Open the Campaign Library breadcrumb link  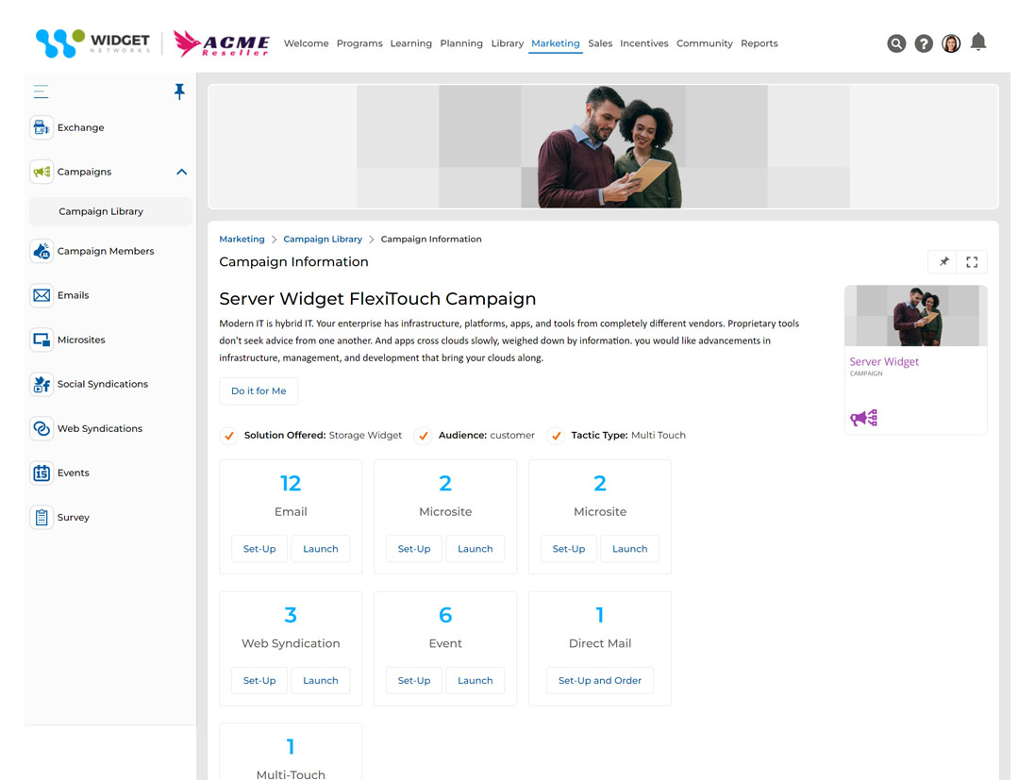click(322, 239)
